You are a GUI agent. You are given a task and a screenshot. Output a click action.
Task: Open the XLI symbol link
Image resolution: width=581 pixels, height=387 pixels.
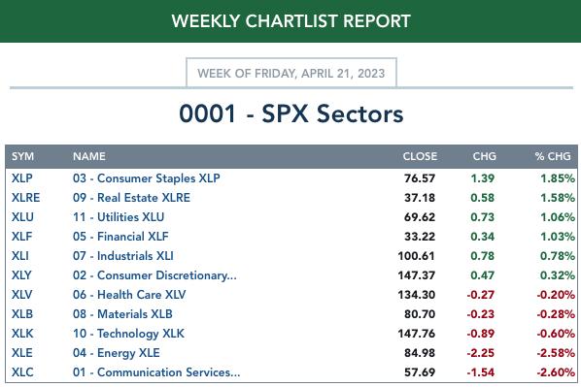click(20, 256)
